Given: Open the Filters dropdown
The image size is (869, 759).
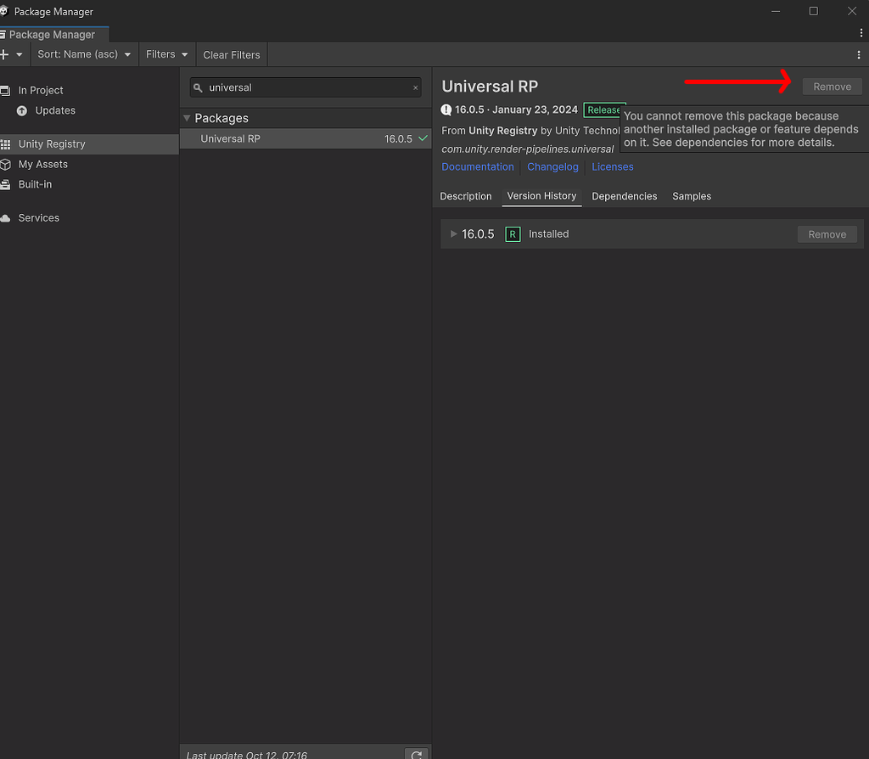Looking at the screenshot, I should tap(166, 53).
